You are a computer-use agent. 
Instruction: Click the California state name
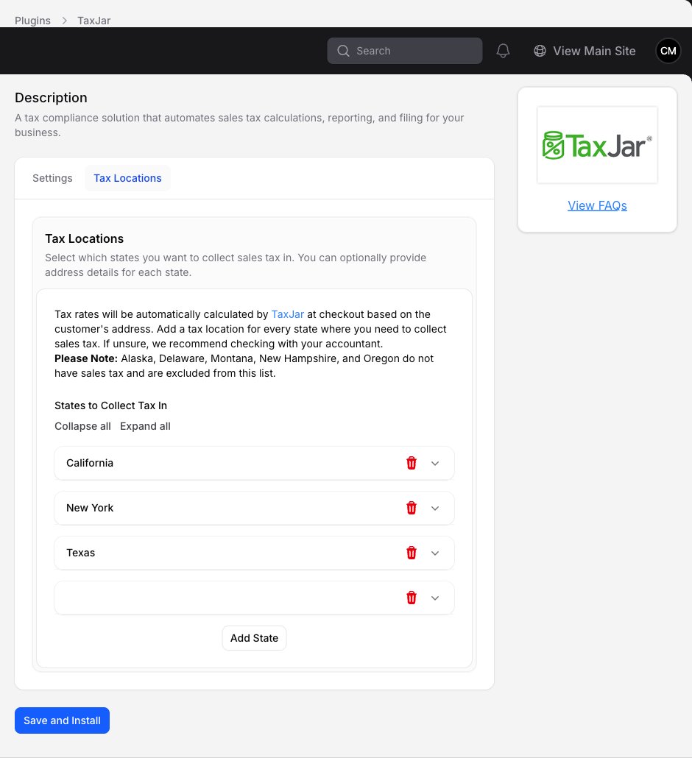[90, 463]
